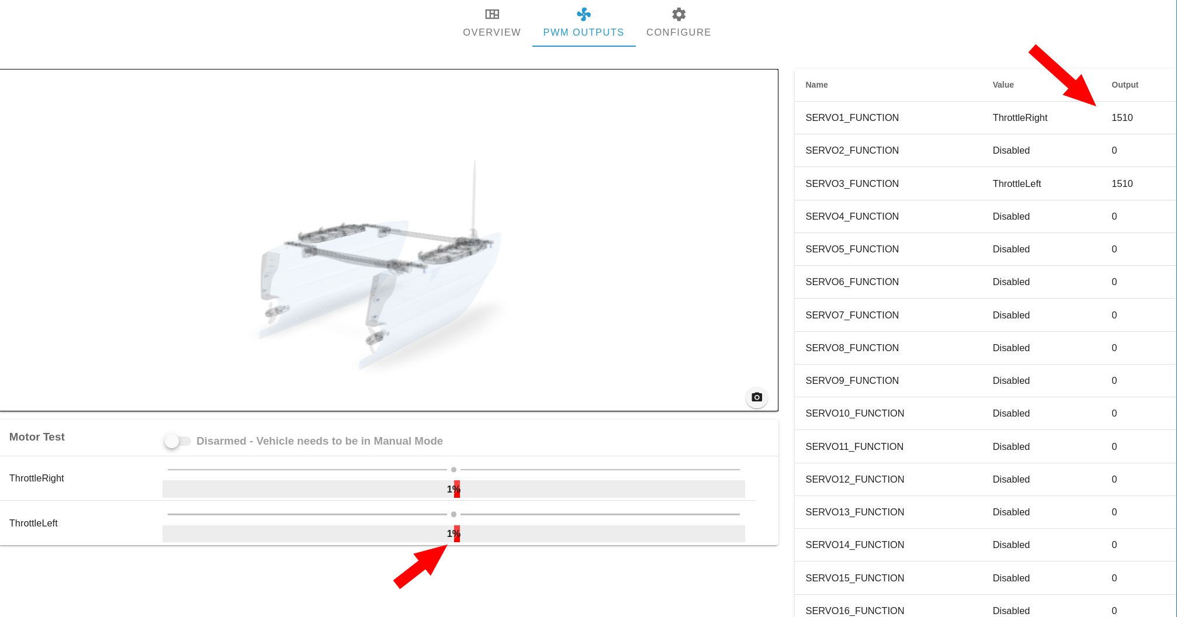Click the ThrottleRight output percentage bar
1177x617 pixels.
(454, 489)
